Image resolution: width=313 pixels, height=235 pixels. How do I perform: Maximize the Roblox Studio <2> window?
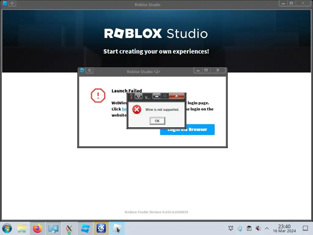coord(206,70)
